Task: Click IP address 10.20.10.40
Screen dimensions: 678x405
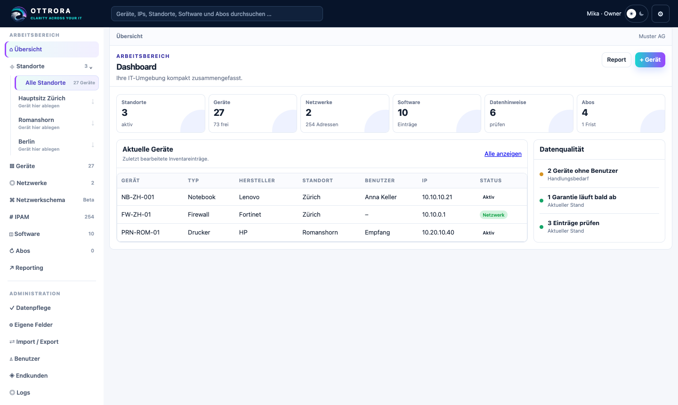Action: pos(438,233)
